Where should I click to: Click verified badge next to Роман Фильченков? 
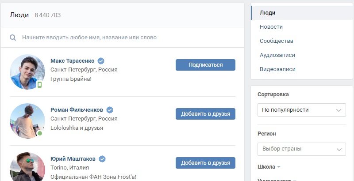point(110,109)
